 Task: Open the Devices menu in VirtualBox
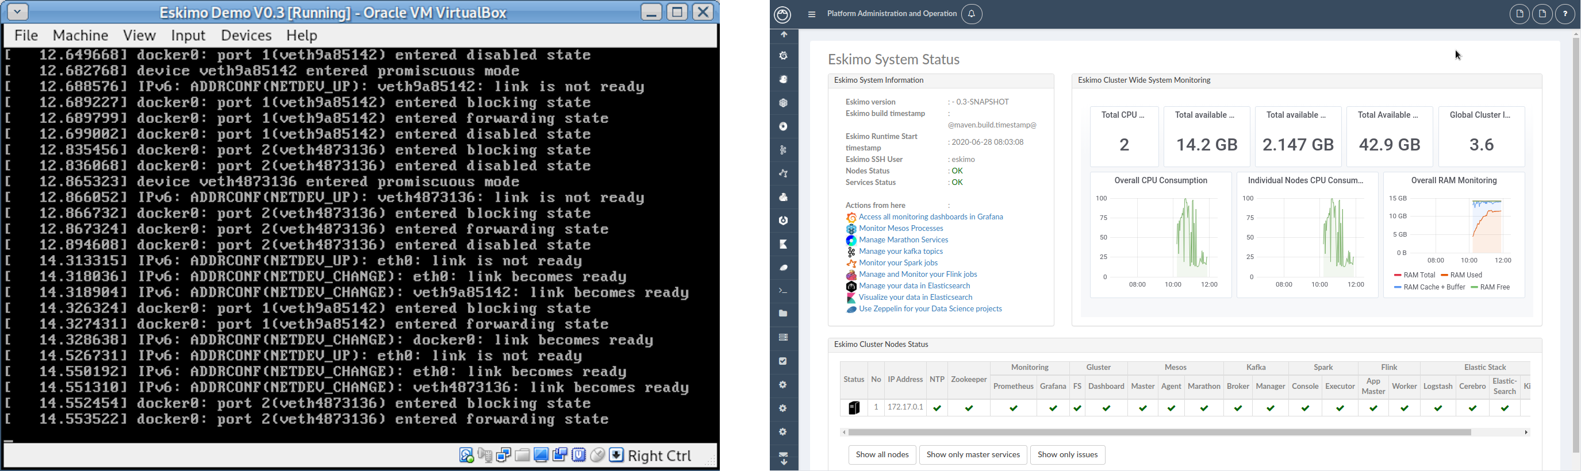click(246, 36)
